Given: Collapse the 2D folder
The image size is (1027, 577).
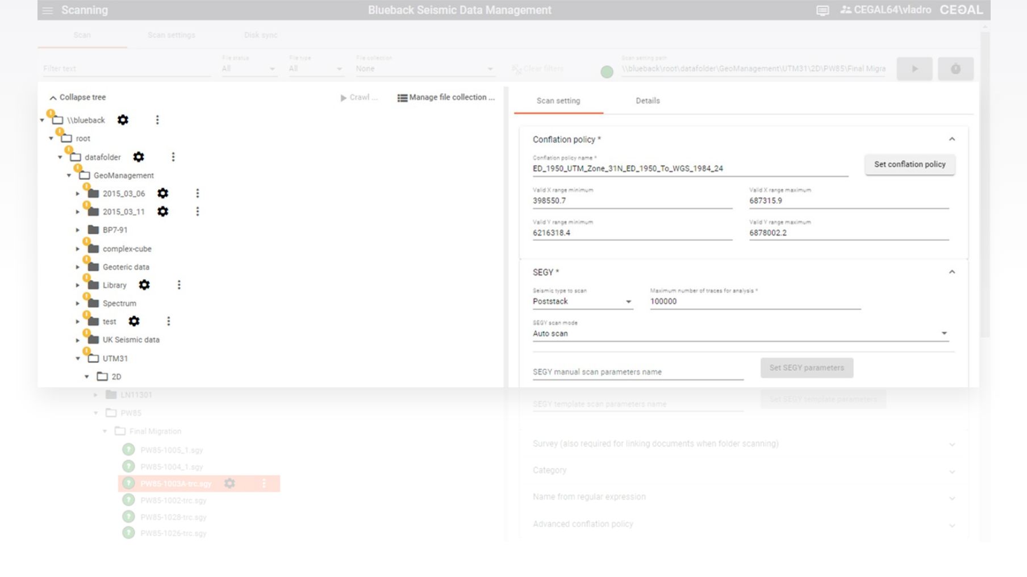Looking at the screenshot, I should pos(87,377).
